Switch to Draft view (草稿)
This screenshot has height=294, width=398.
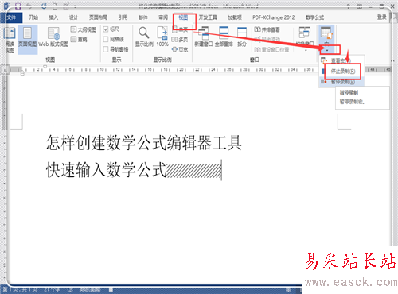point(79,40)
